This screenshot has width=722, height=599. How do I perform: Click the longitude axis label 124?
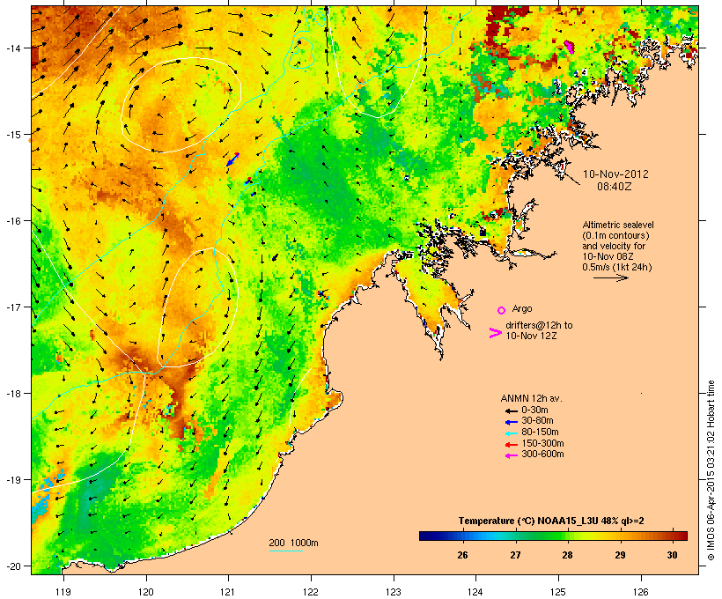click(x=475, y=592)
